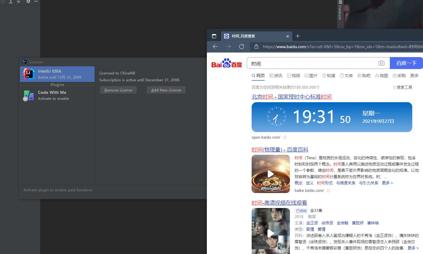Viewport: 423px width, 254px height.
Task: Click the 与引力关系 link
Action: (x=369, y=183)
